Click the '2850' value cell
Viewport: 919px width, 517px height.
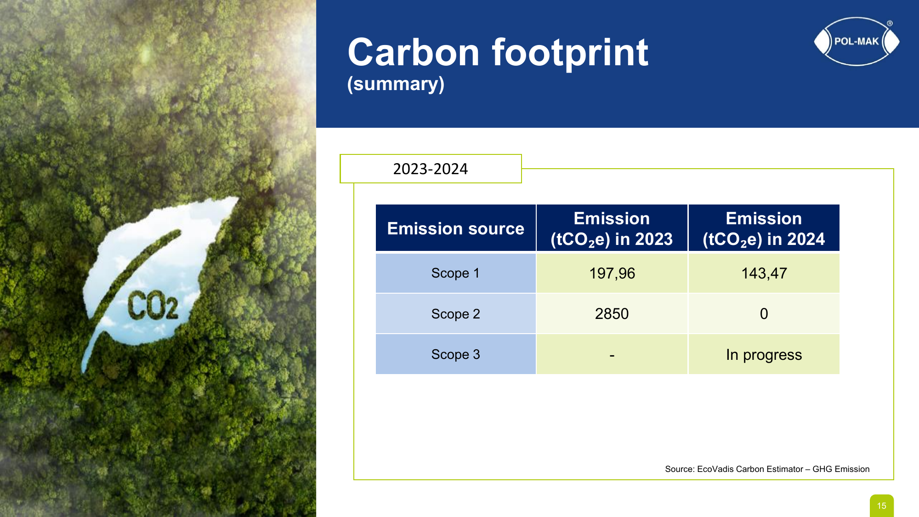click(612, 313)
